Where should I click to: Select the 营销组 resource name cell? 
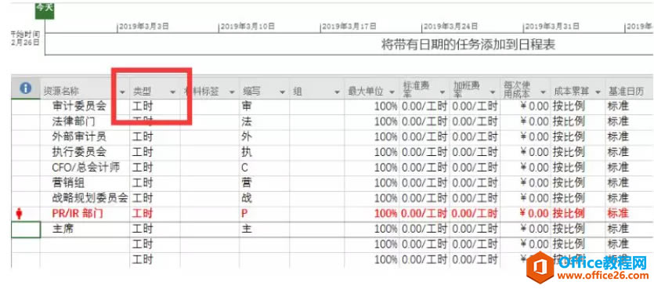pos(85,183)
